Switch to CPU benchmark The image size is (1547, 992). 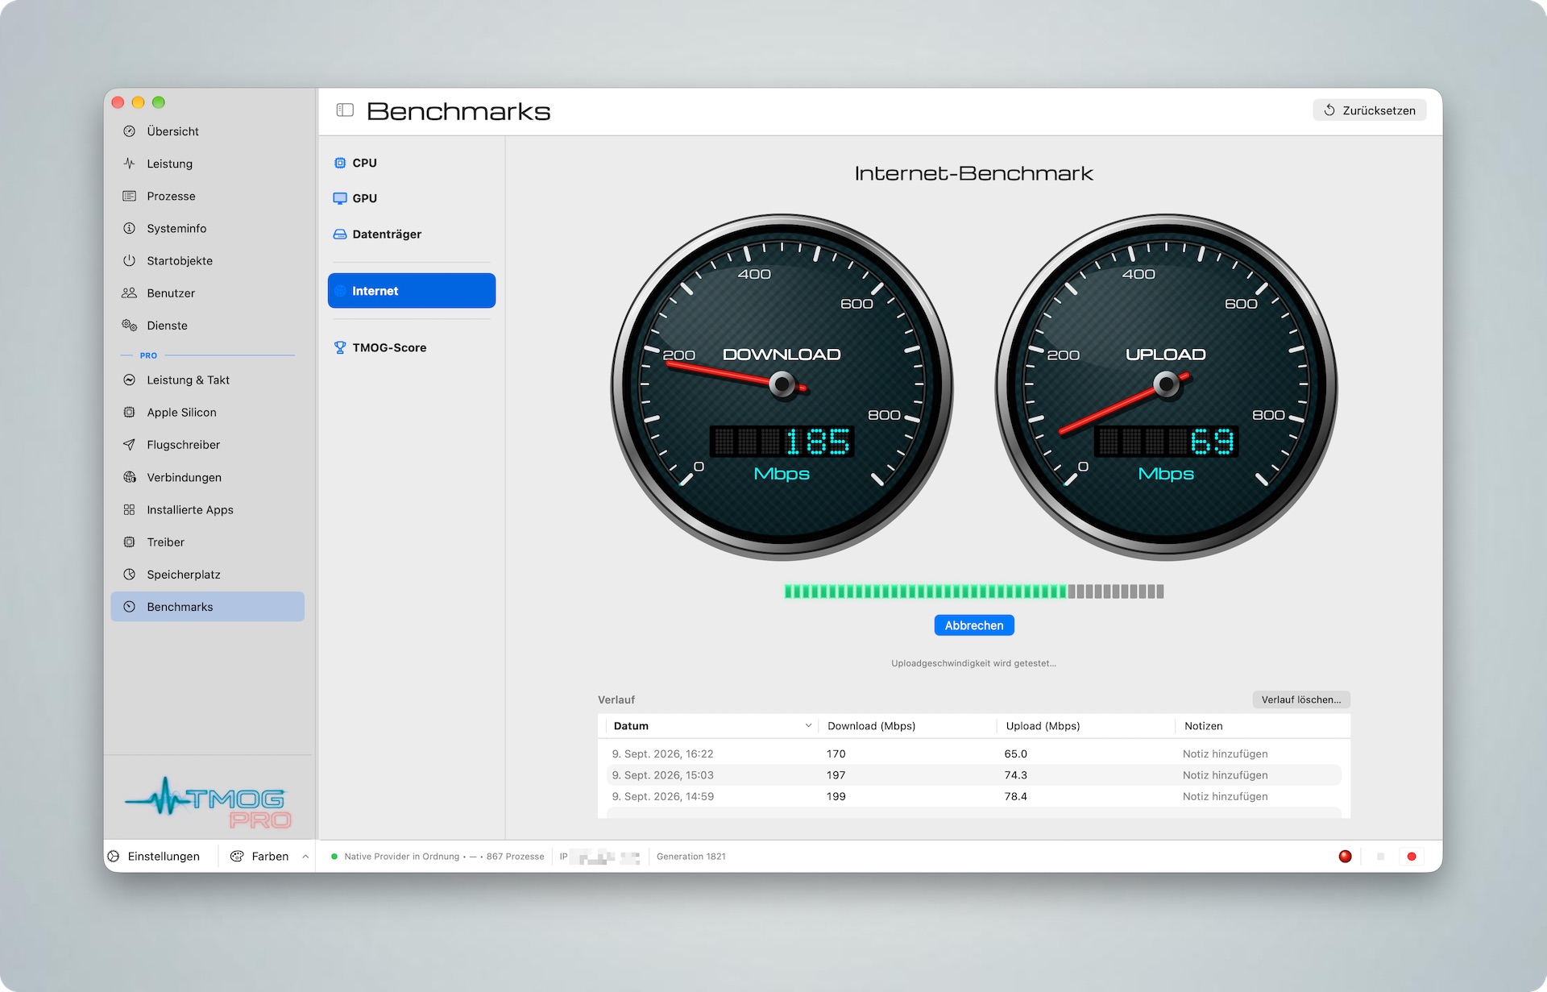tap(411, 163)
